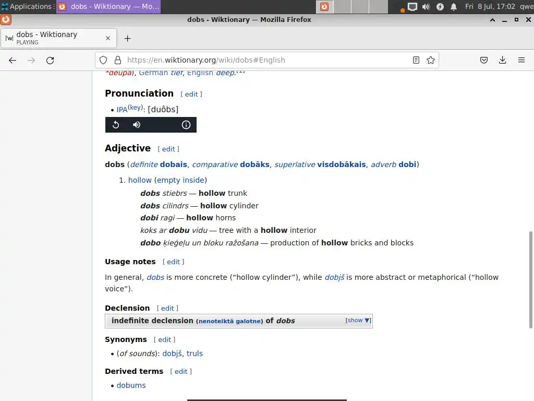Open the truls synonym link
Image resolution: width=534 pixels, height=401 pixels.
pos(195,354)
